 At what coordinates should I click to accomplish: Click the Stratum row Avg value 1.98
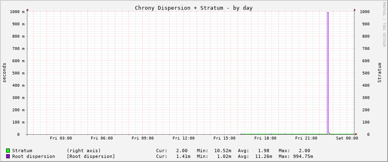click(263, 151)
